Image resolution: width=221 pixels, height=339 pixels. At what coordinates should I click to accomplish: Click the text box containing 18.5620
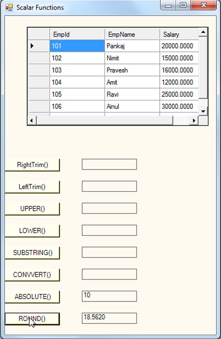click(x=109, y=318)
